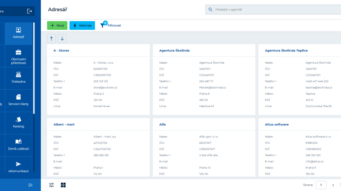Viewport: 341px width, 191px height.
Task: Open the Pokladna cash register module
Action: [x=18, y=78]
